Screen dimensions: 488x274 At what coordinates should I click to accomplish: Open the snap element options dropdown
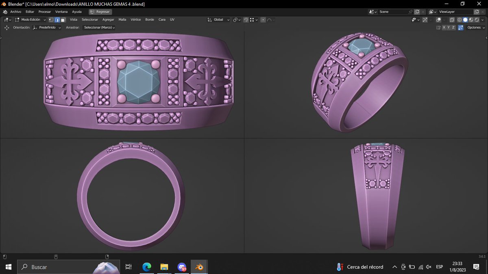[x=254, y=20]
